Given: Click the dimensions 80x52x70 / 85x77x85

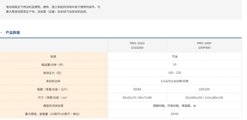Looking at the screenshot, I should (137, 98).
